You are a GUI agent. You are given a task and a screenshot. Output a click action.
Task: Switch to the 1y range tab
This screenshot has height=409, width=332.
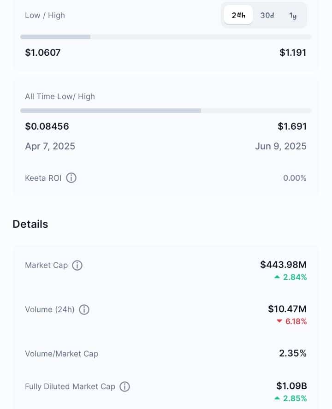(x=293, y=16)
